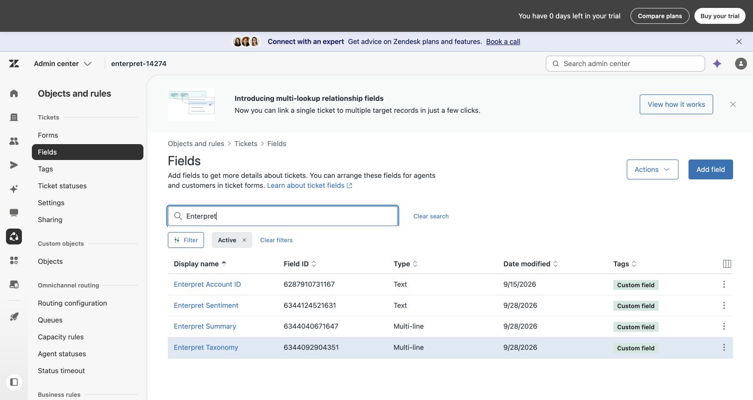Open the Account building icon
753x400 pixels.
14,117
